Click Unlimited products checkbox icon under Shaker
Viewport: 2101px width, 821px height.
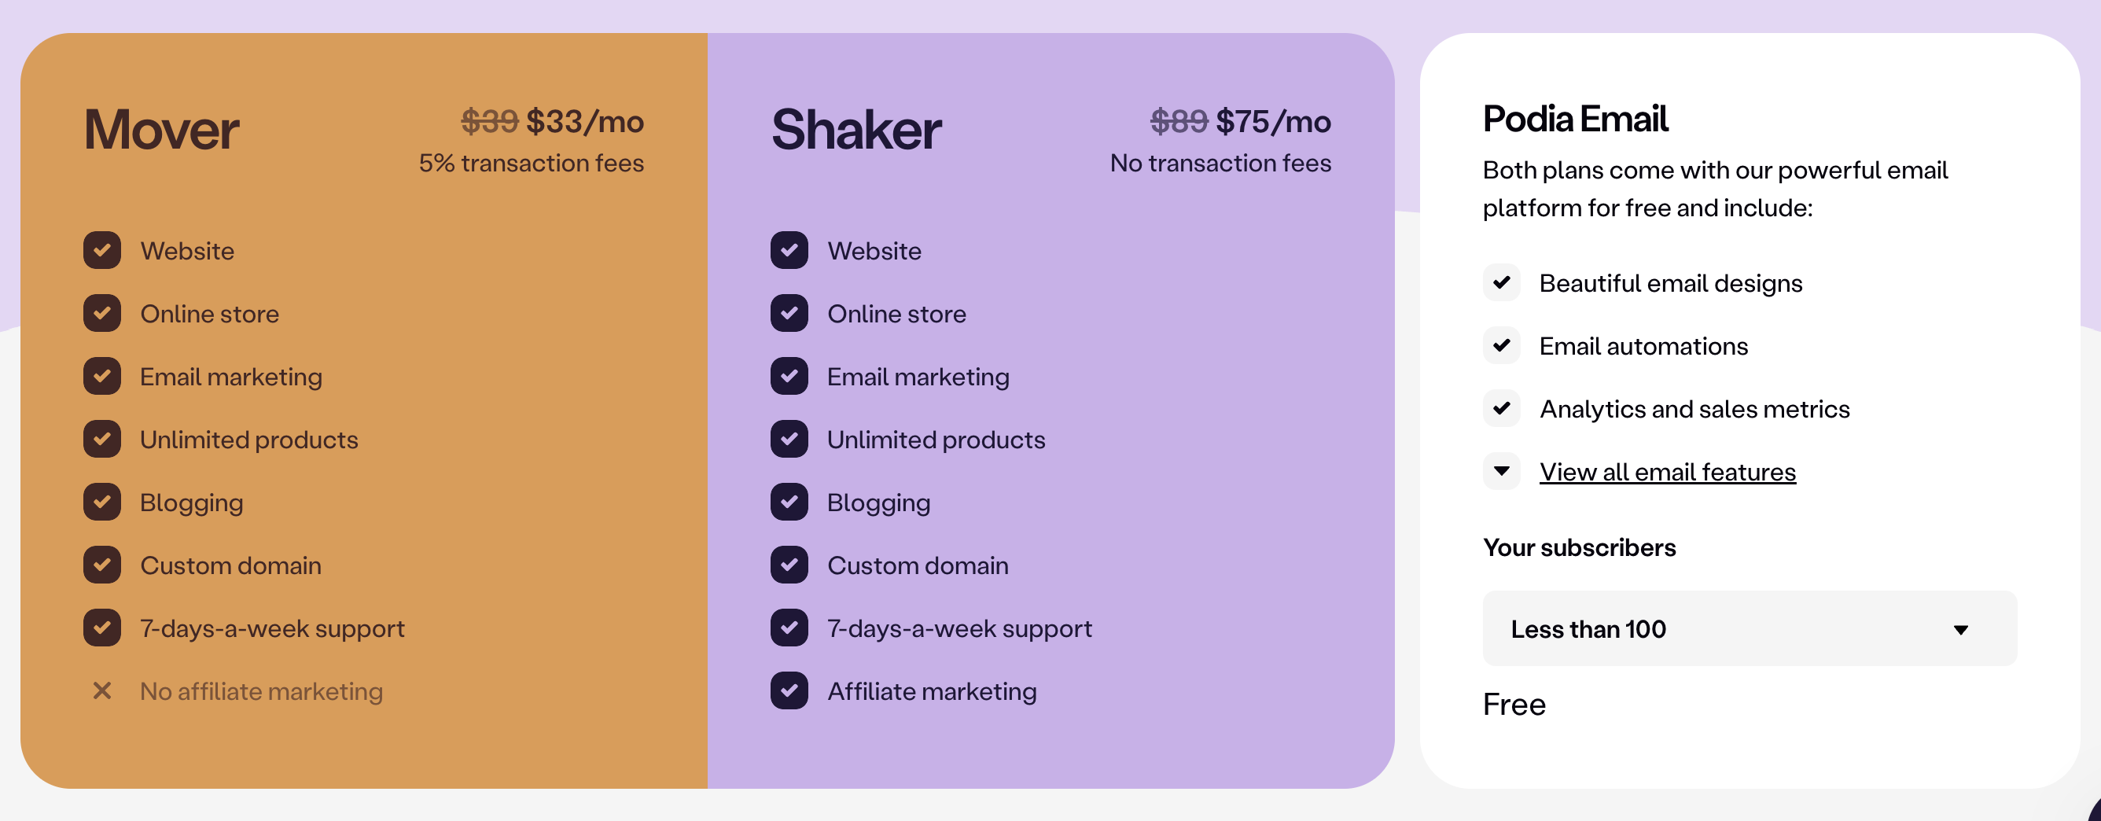click(789, 439)
